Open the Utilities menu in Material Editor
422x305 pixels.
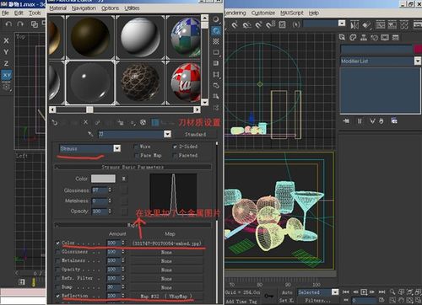tap(132, 8)
